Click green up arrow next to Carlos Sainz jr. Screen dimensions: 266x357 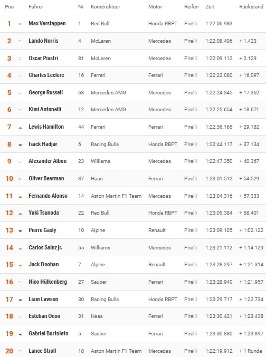[x=20, y=248]
